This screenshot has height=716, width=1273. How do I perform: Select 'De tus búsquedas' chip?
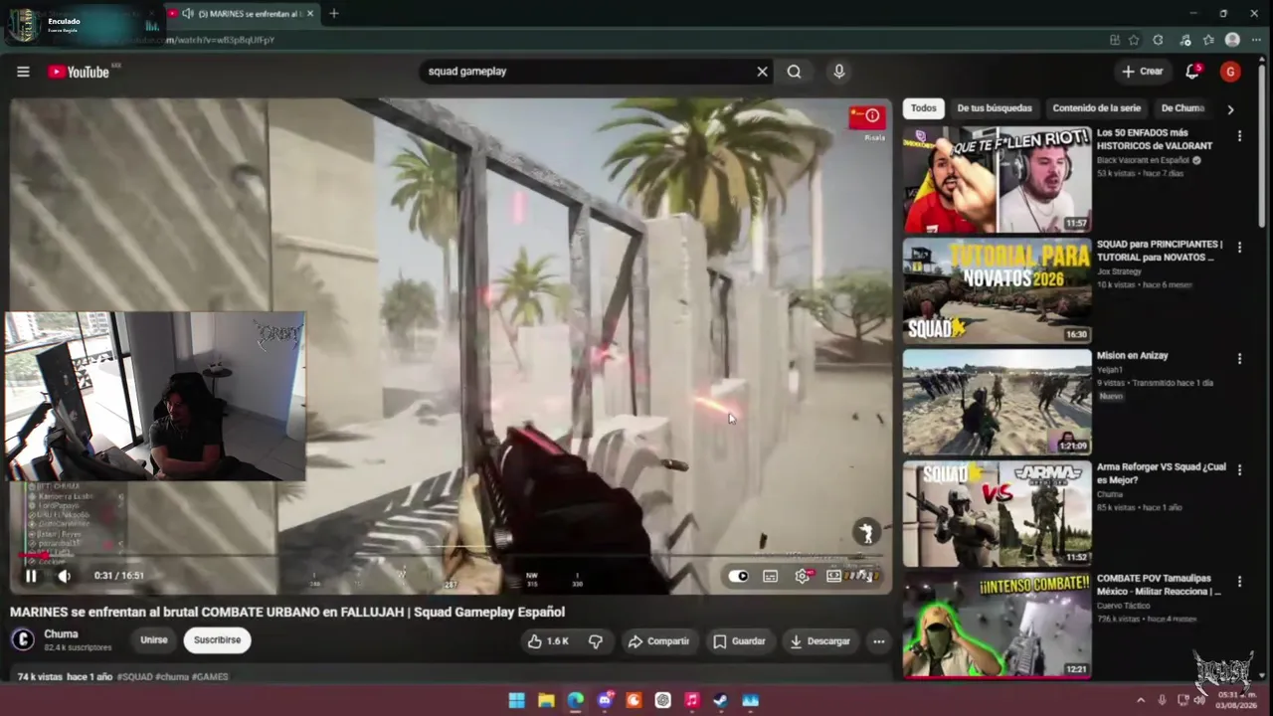(995, 107)
